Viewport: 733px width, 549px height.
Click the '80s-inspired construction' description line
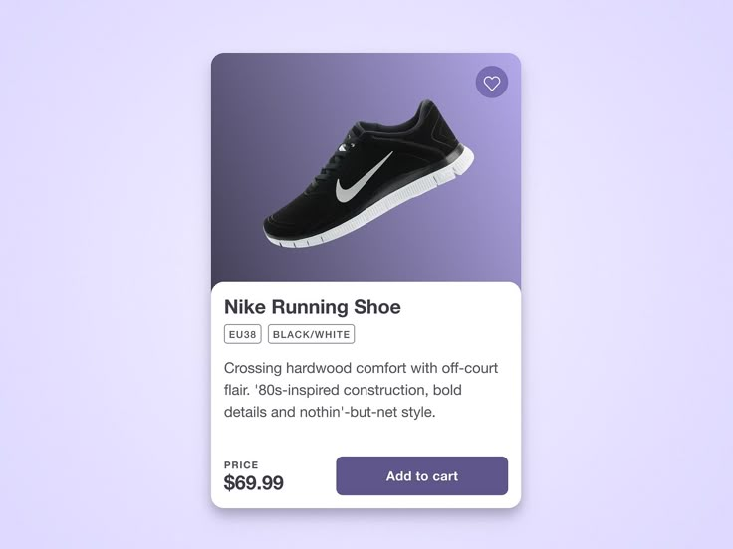point(343,390)
